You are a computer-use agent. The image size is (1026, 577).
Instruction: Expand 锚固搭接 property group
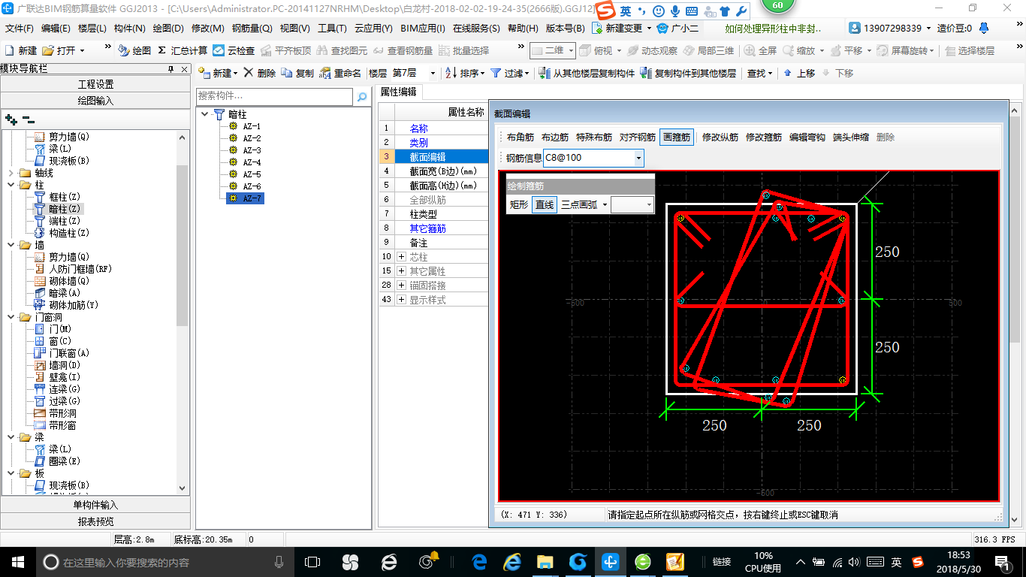click(x=402, y=285)
